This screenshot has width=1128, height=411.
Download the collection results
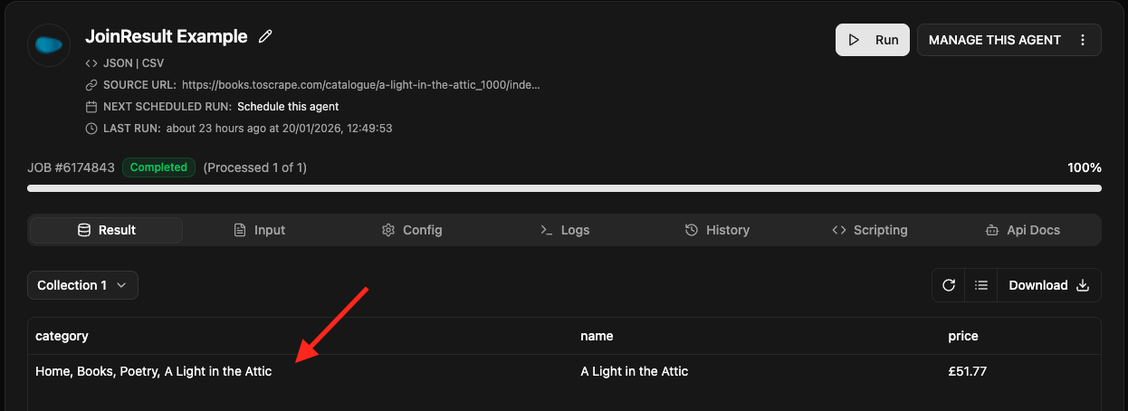tap(1049, 285)
